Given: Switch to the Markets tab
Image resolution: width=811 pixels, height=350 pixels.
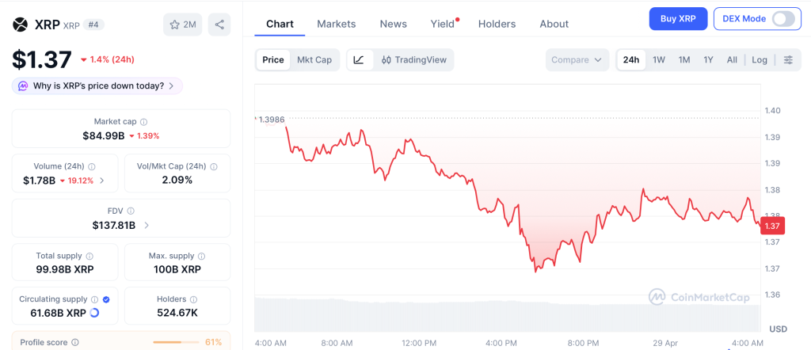Looking at the screenshot, I should pyautogui.click(x=337, y=24).
